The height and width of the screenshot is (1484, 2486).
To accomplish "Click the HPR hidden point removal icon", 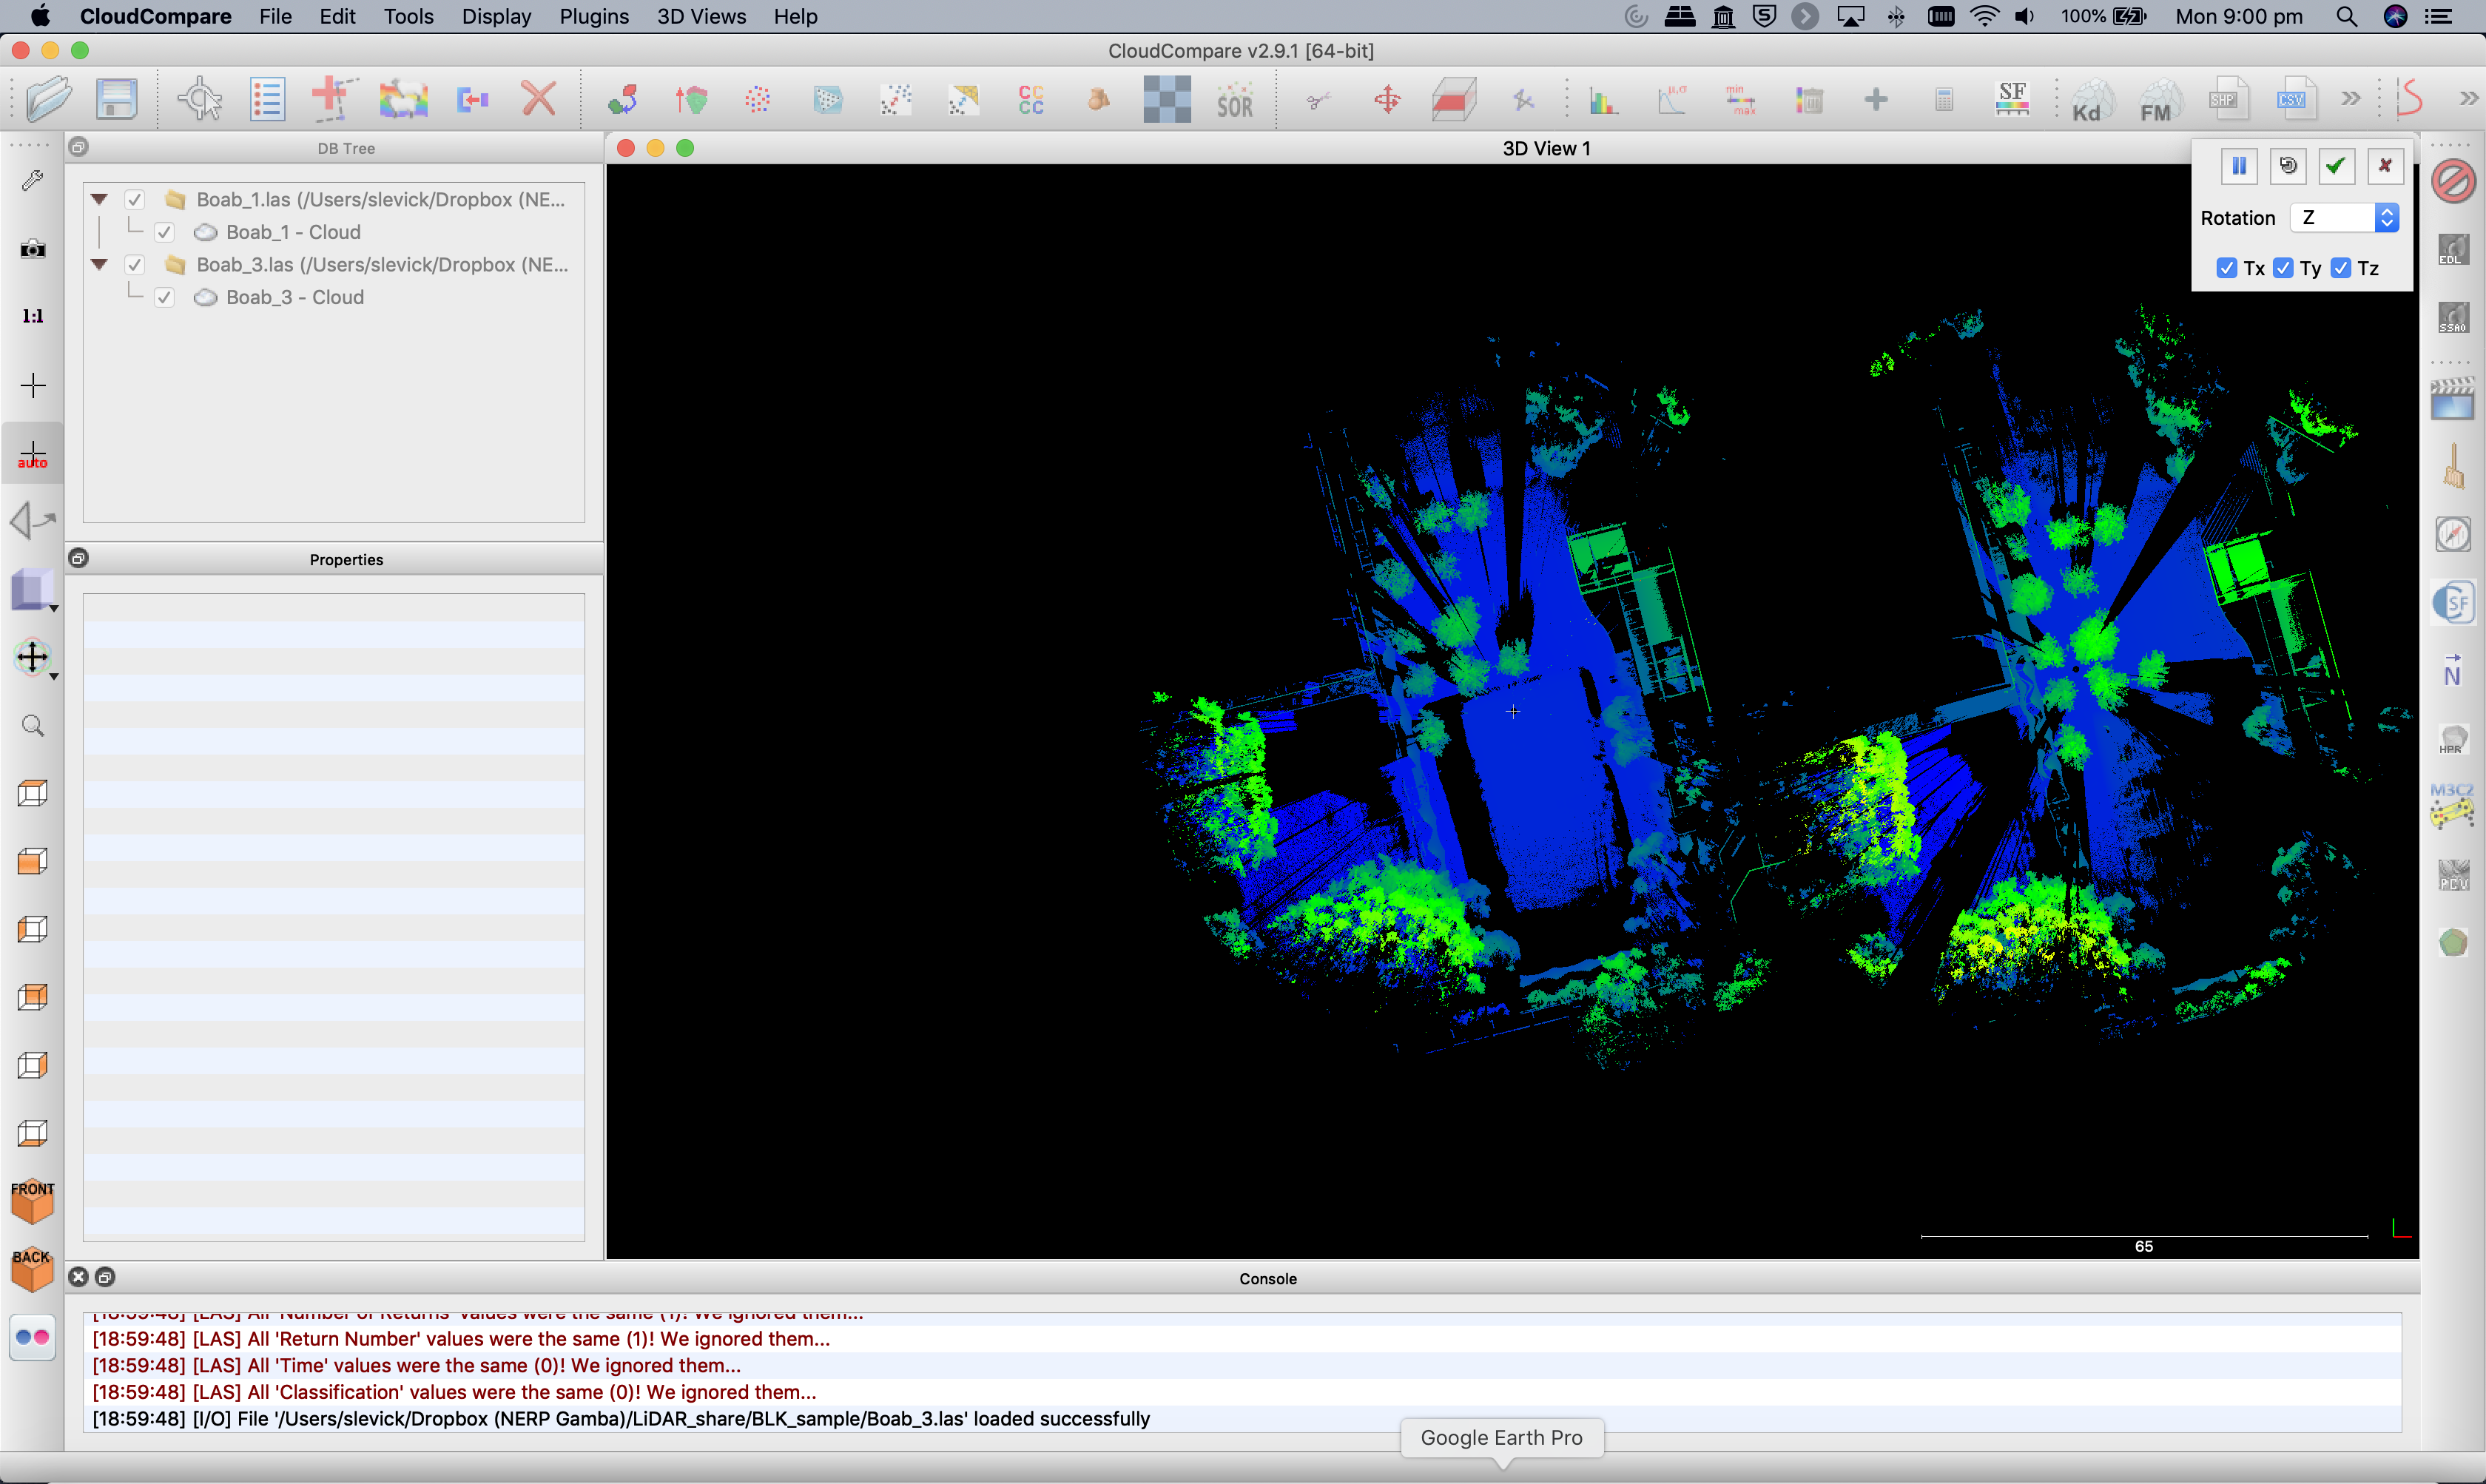I will pyautogui.click(x=2453, y=738).
